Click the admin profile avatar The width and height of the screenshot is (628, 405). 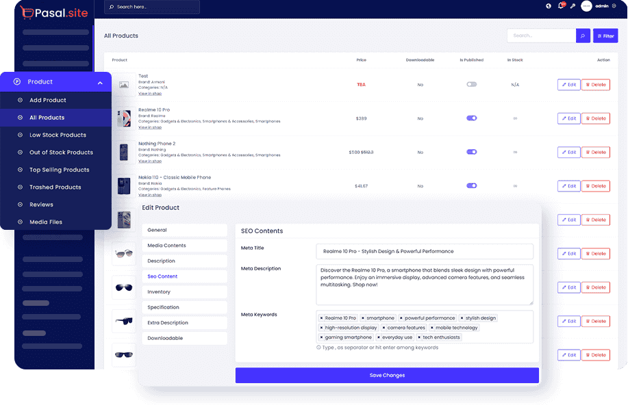pos(586,6)
